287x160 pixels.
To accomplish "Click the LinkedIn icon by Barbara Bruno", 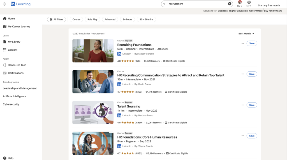I will tap(119, 116).
